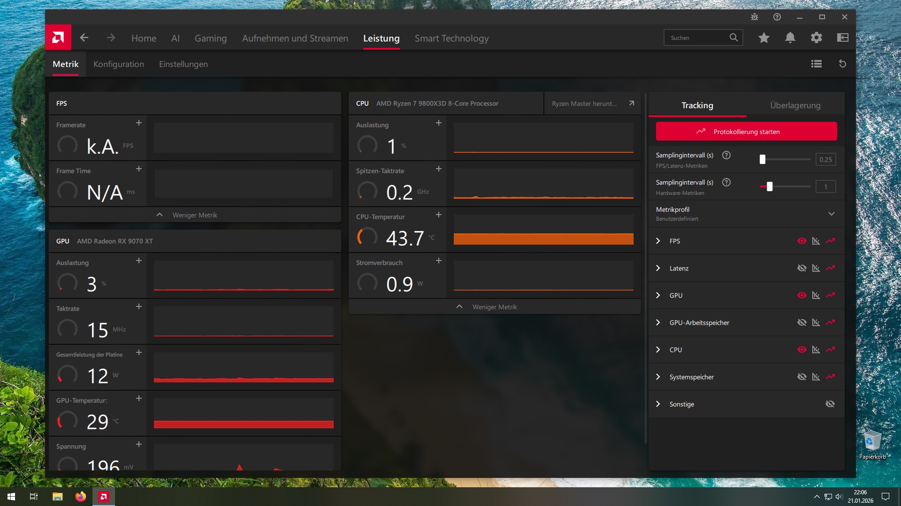
Task: Expand the Metrikprofil dropdown
Action: [831, 214]
